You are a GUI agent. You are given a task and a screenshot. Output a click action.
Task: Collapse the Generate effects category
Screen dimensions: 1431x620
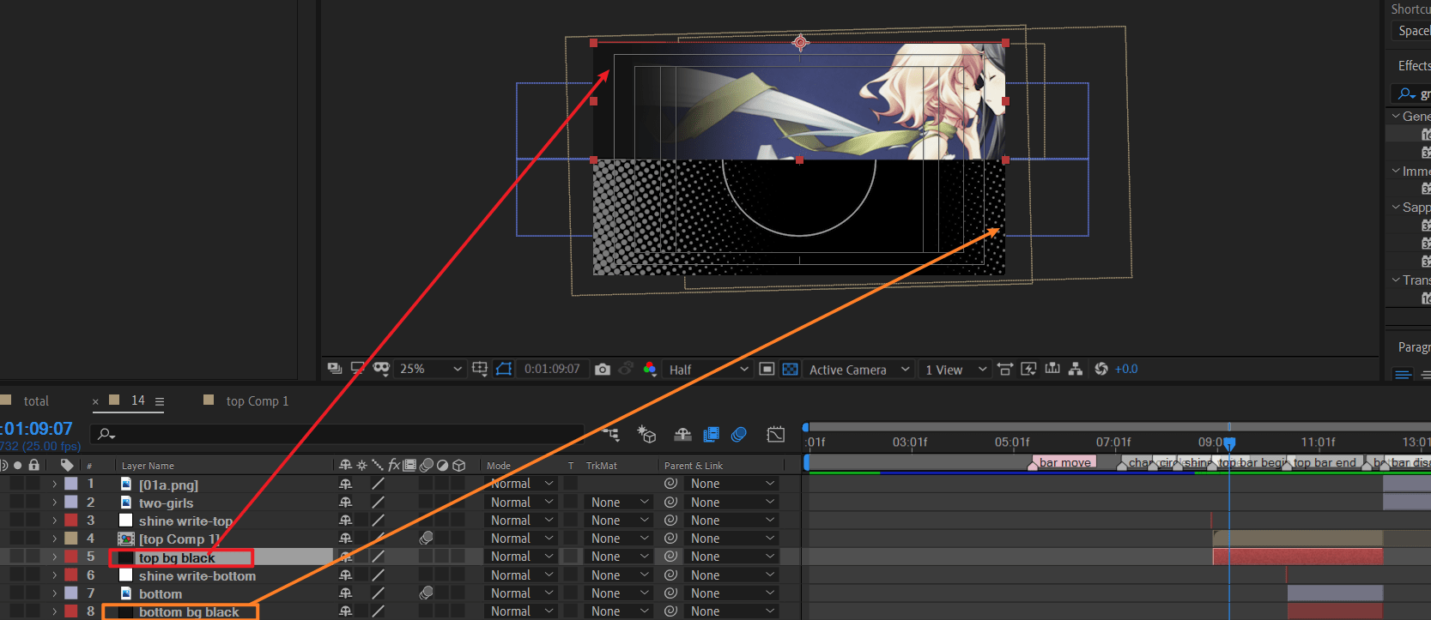1396,117
